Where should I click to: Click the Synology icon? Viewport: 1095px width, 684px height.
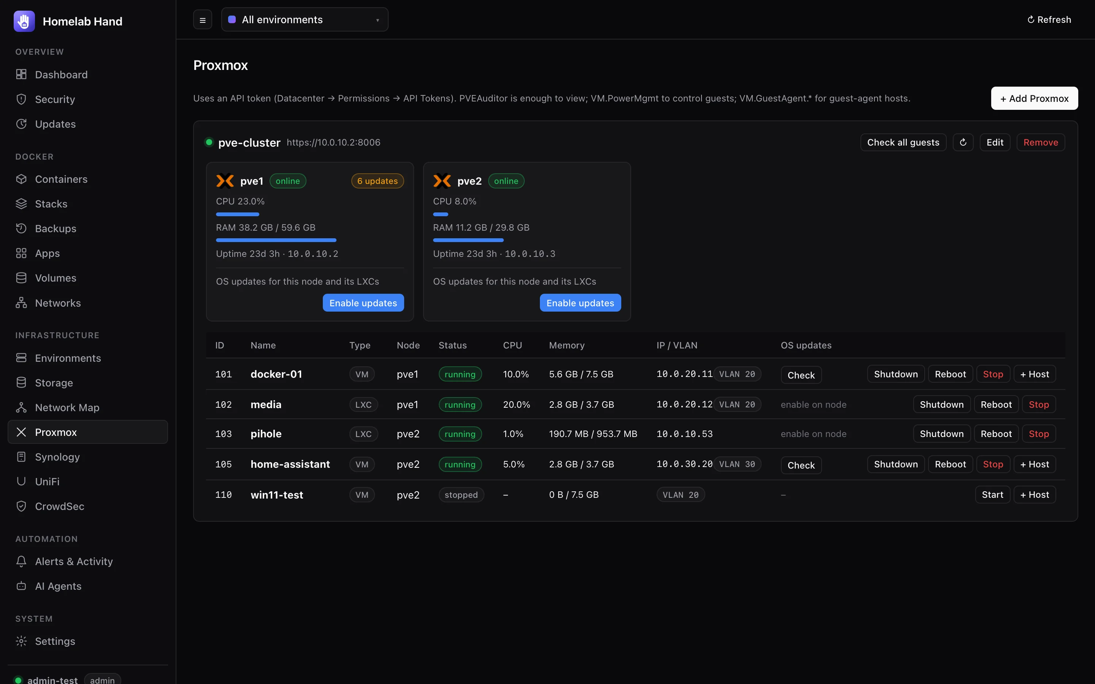pos(21,457)
